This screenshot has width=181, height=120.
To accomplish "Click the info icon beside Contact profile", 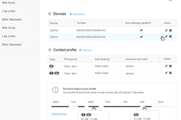I will pyautogui.click(x=50, y=50).
